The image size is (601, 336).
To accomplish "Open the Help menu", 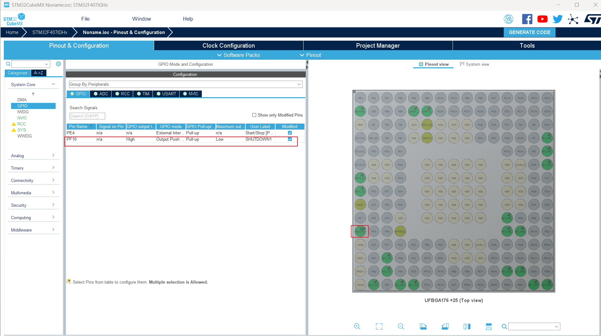I will tap(188, 19).
